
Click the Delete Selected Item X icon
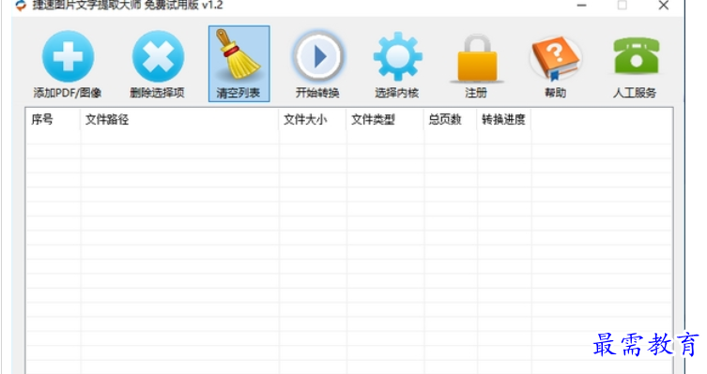[x=158, y=56]
